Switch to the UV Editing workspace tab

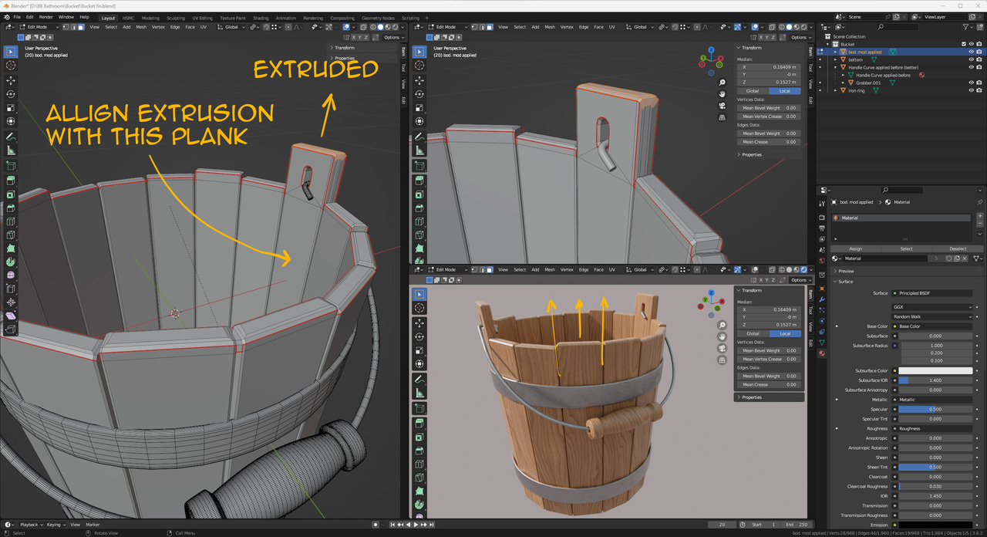[x=202, y=18]
